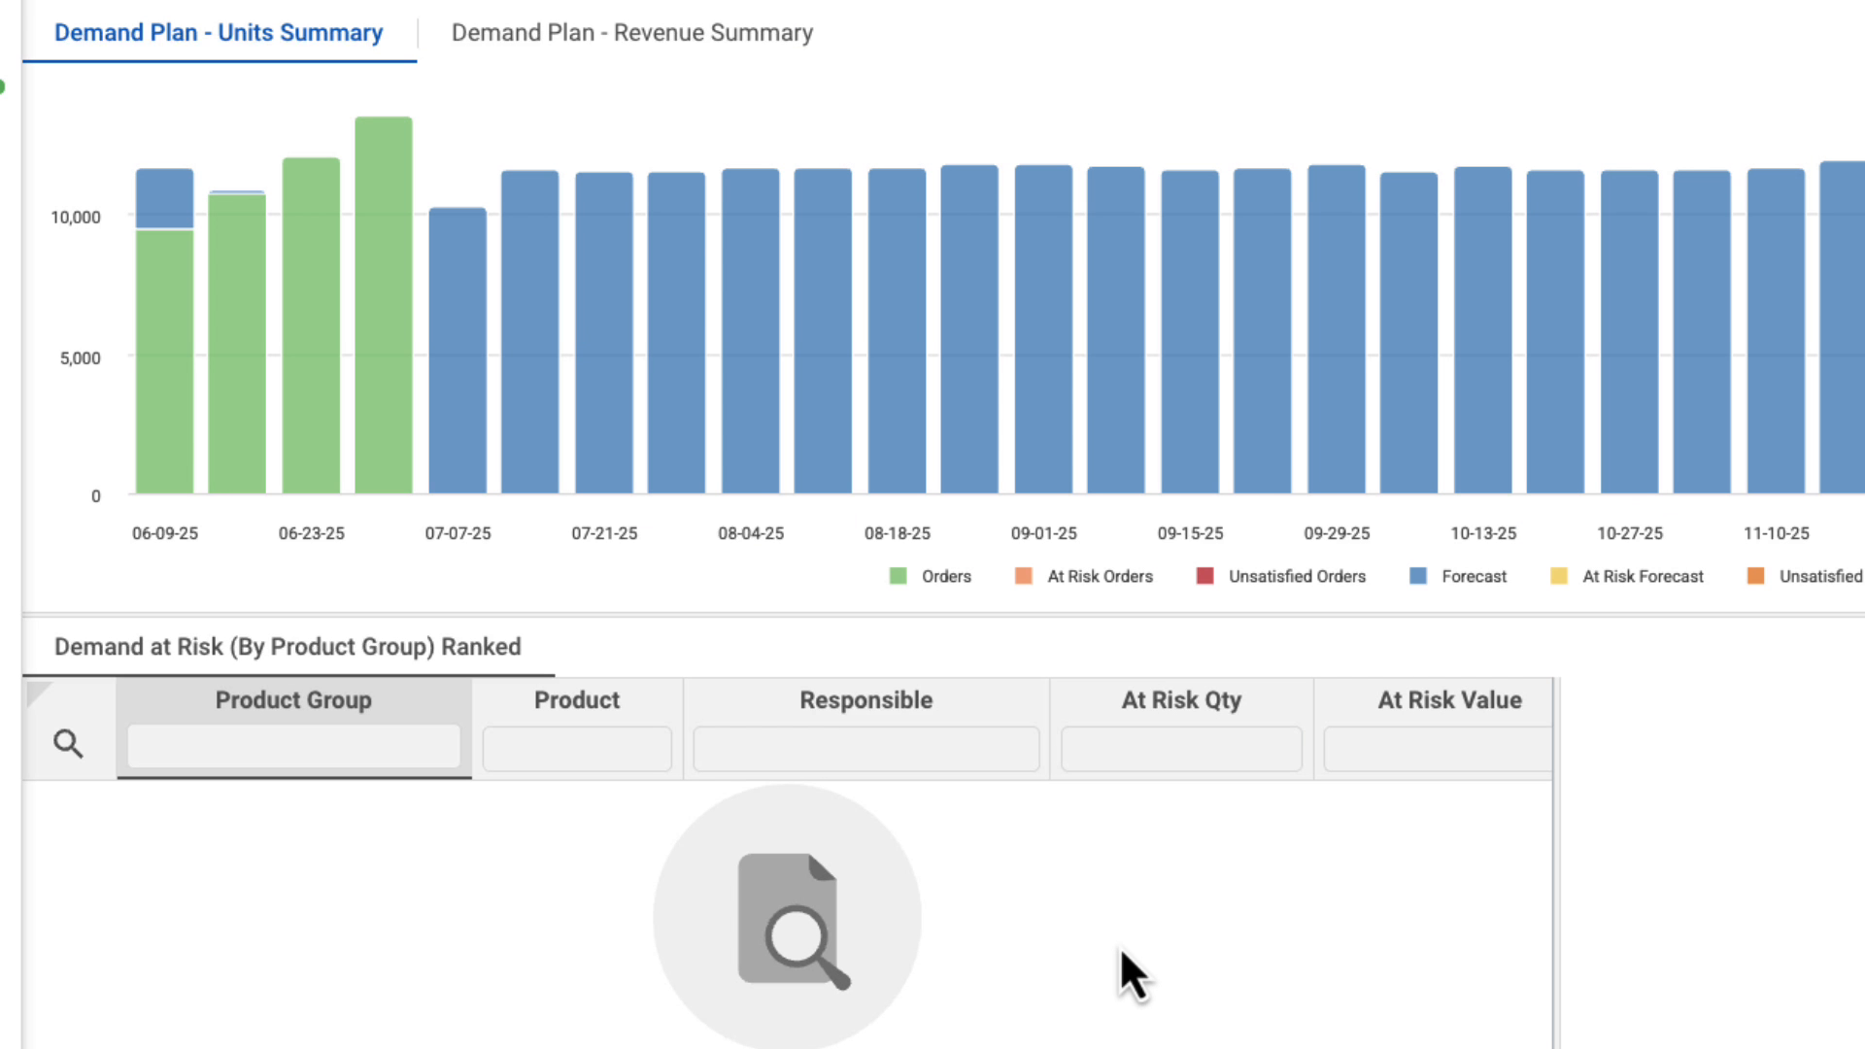Toggle the Forecast series in the chart legend
Viewport: 1865px width, 1049px height.
[x=1418, y=576]
